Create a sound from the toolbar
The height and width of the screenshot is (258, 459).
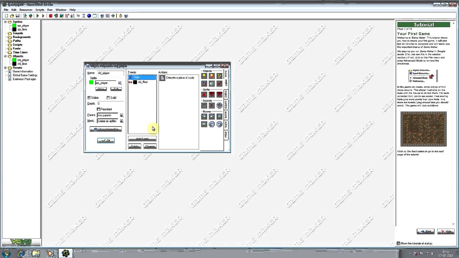click(x=56, y=16)
